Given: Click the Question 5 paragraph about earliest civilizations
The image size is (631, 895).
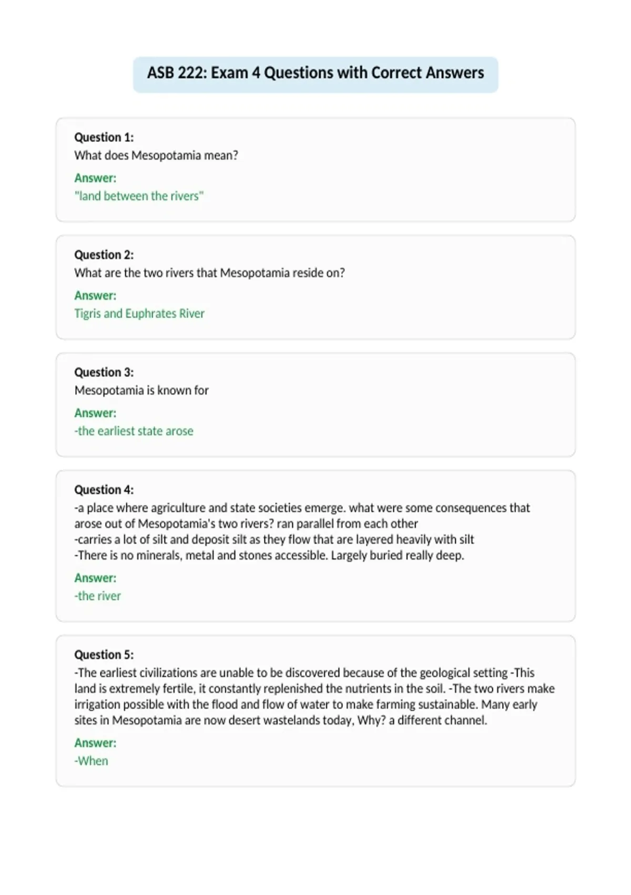Looking at the screenshot, I should (314, 697).
